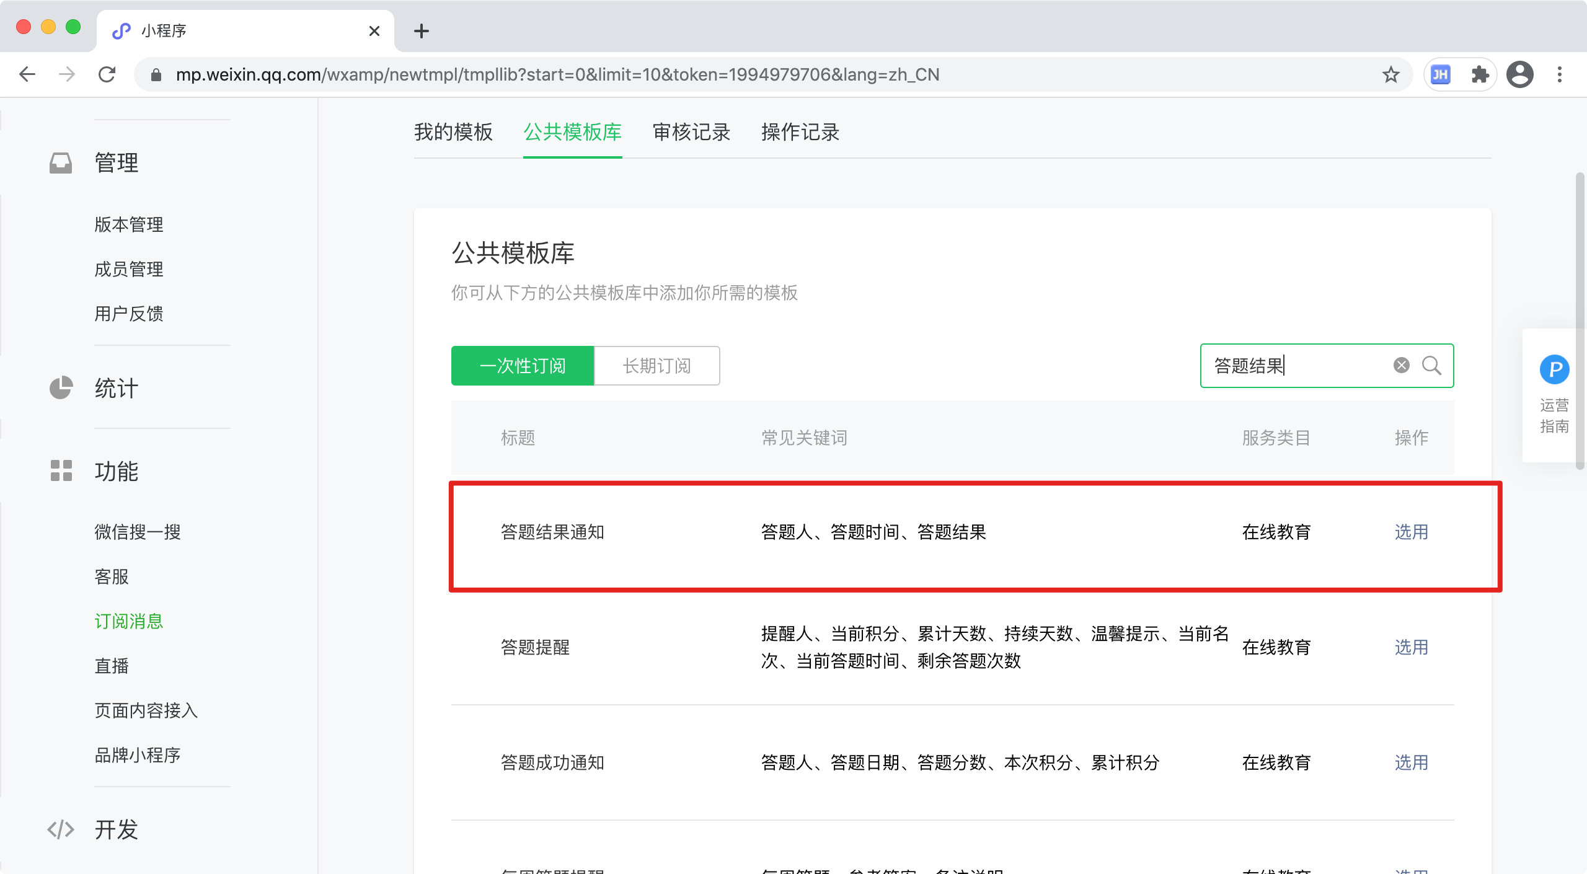Click into the 答题结果 search box
The width and height of the screenshot is (1587, 874).
tap(1296, 366)
